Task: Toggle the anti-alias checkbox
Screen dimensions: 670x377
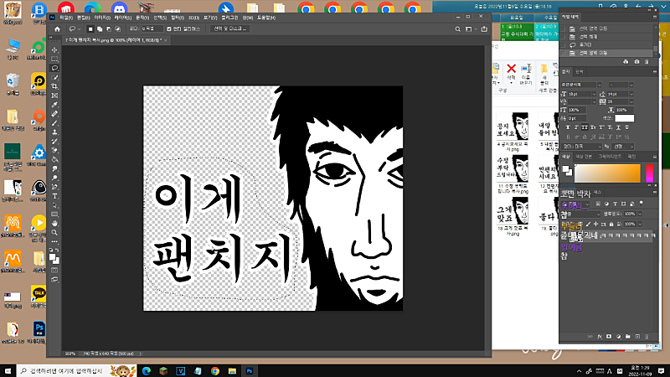Action: pyautogui.click(x=169, y=28)
